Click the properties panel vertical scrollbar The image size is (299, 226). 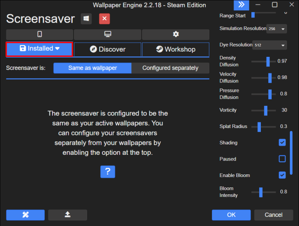tap(291, 153)
